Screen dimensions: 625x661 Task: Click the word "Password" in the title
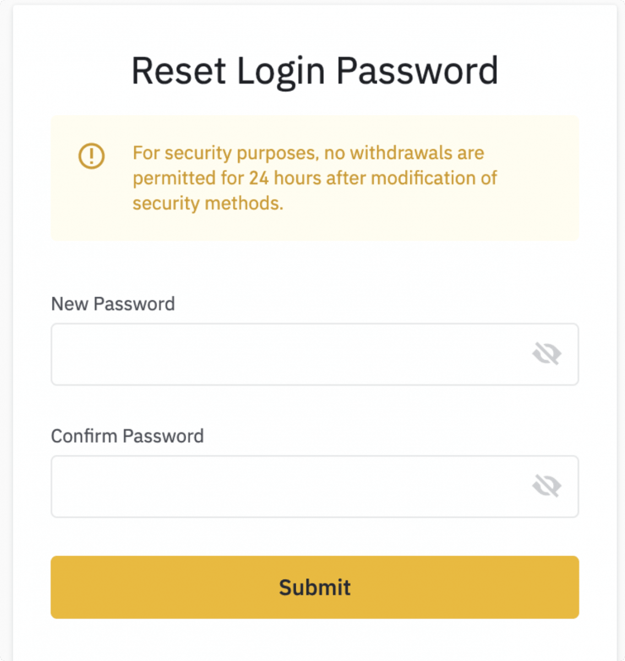(417, 71)
